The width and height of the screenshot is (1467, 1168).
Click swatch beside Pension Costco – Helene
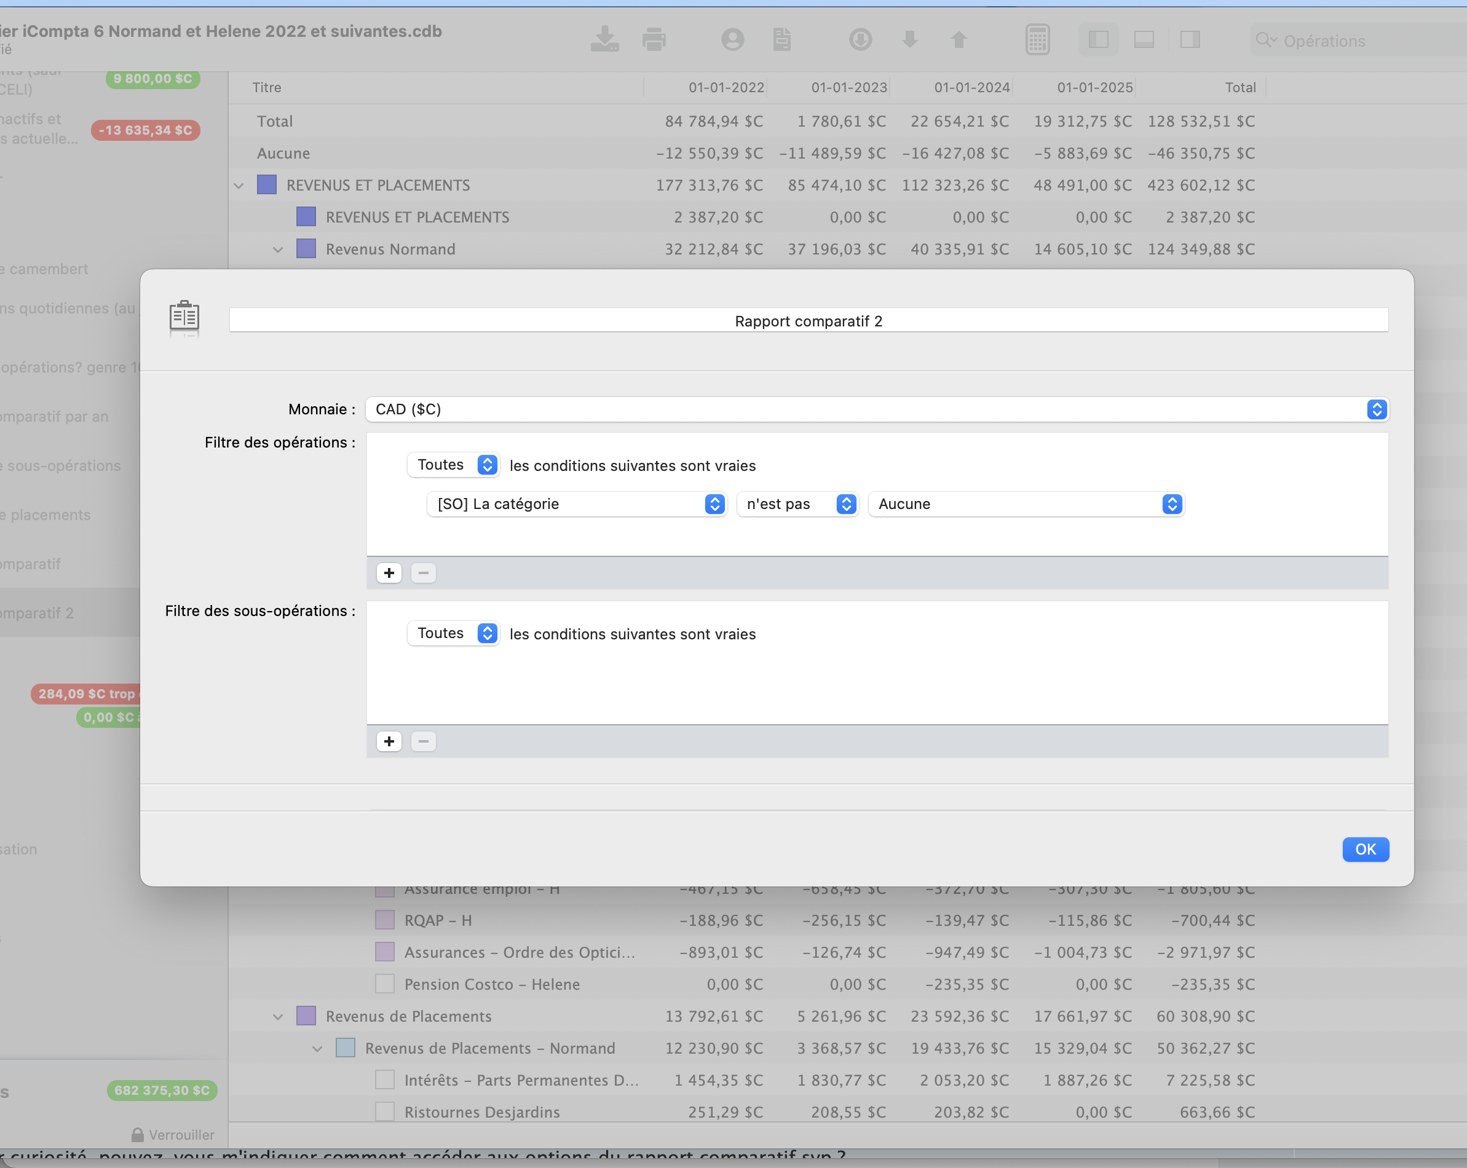tap(385, 984)
